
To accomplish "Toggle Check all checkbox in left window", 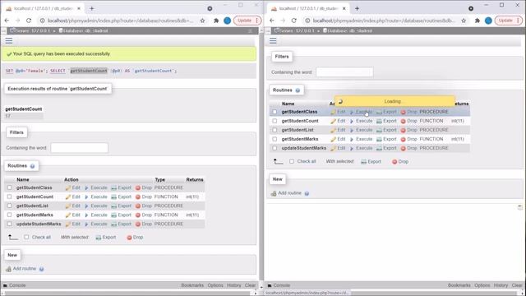I will (26, 238).
